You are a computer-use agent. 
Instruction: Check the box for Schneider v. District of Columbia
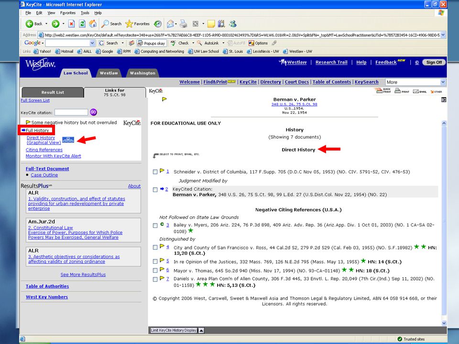coord(155,172)
